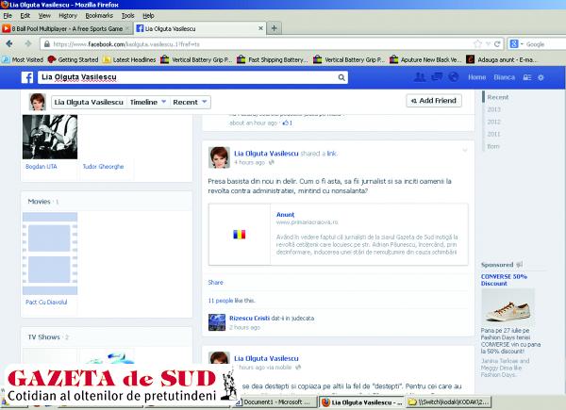Click the Bianca profile link

click(505, 77)
